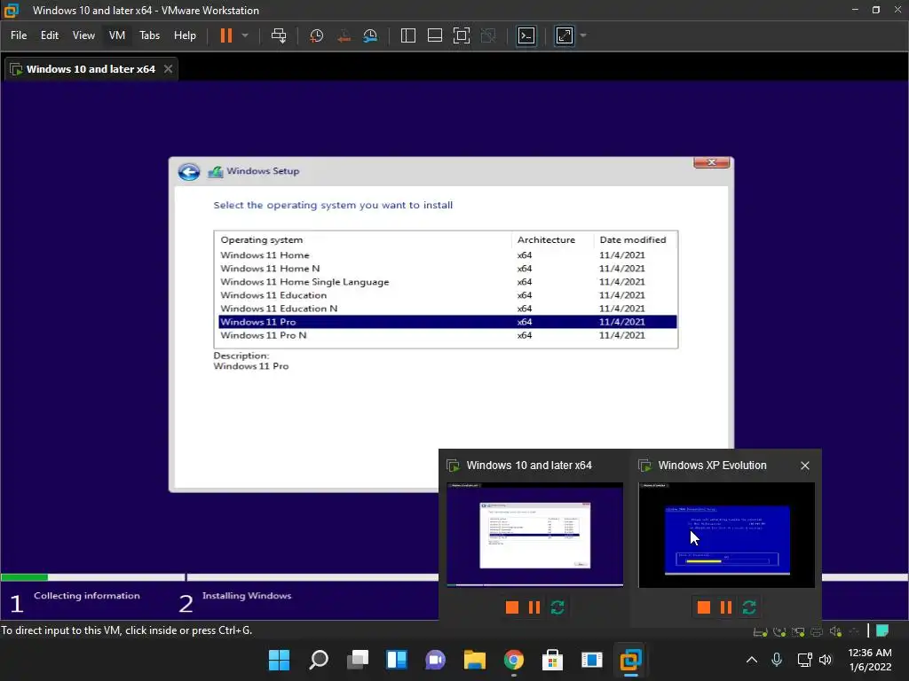Open Google Chrome from the taskbar
Image resolution: width=909 pixels, height=681 pixels.
tap(514, 660)
